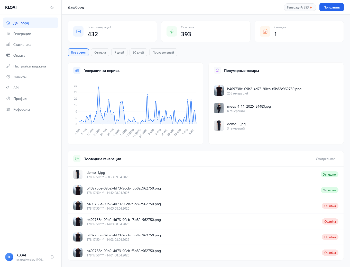Open the Профиль menu item
This screenshot has height=267, width=350.
(21, 99)
